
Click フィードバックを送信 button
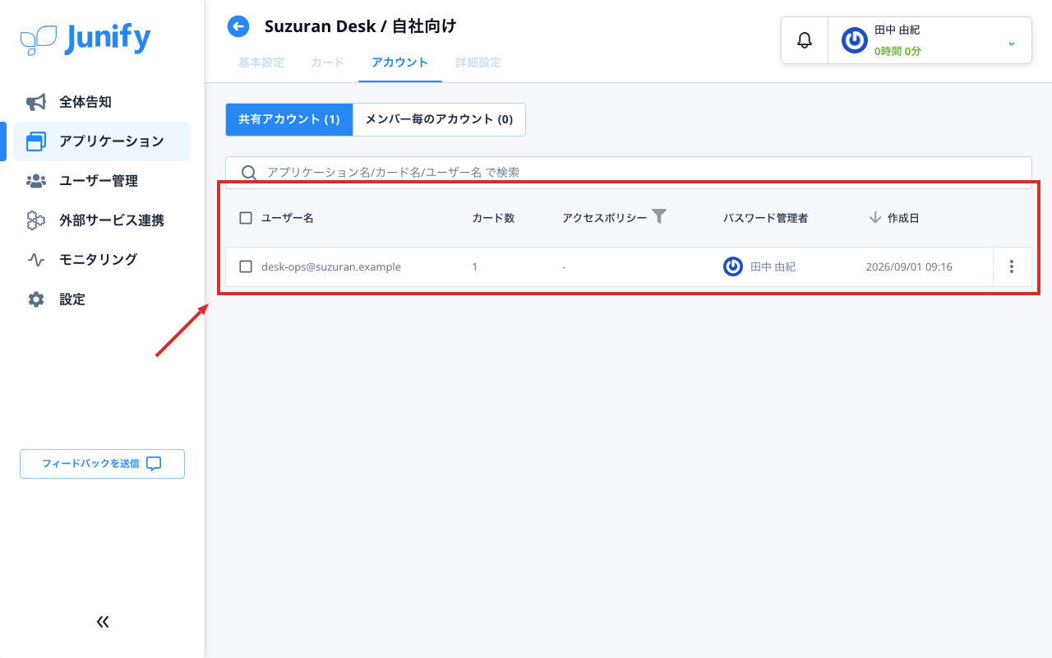pyautogui.click(x=102, y=464)
